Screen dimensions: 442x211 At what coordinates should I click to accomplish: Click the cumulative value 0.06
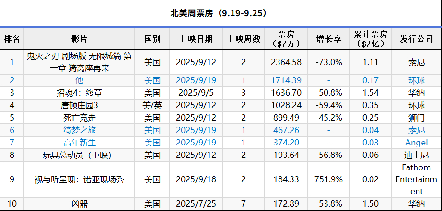[x=371, y=155]
